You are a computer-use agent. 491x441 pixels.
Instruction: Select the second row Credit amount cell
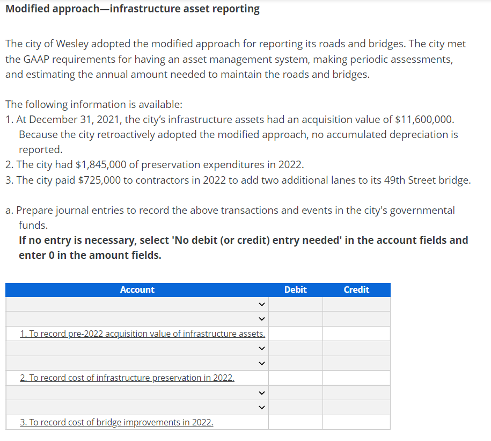pos(356,319)
